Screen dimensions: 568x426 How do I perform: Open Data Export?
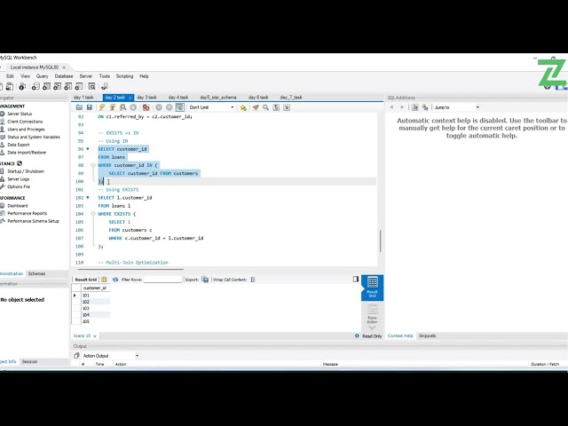19,145
